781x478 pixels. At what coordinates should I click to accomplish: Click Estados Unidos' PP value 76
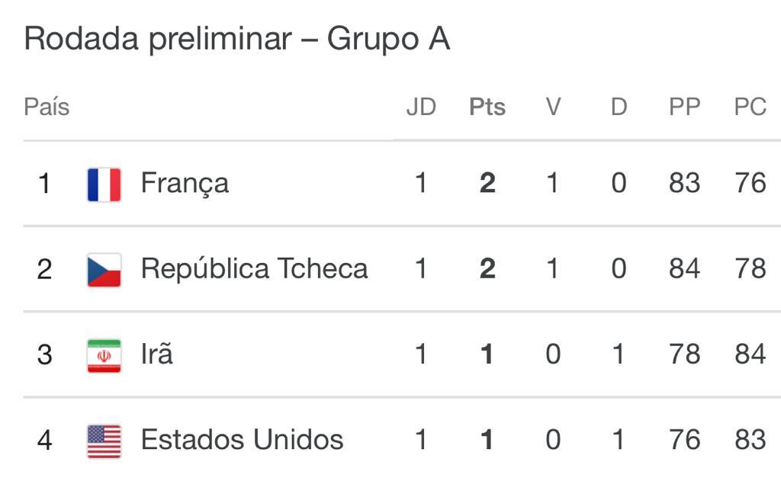(x=685, y=440)
